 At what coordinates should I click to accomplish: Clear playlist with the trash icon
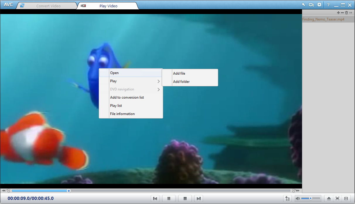347,13
